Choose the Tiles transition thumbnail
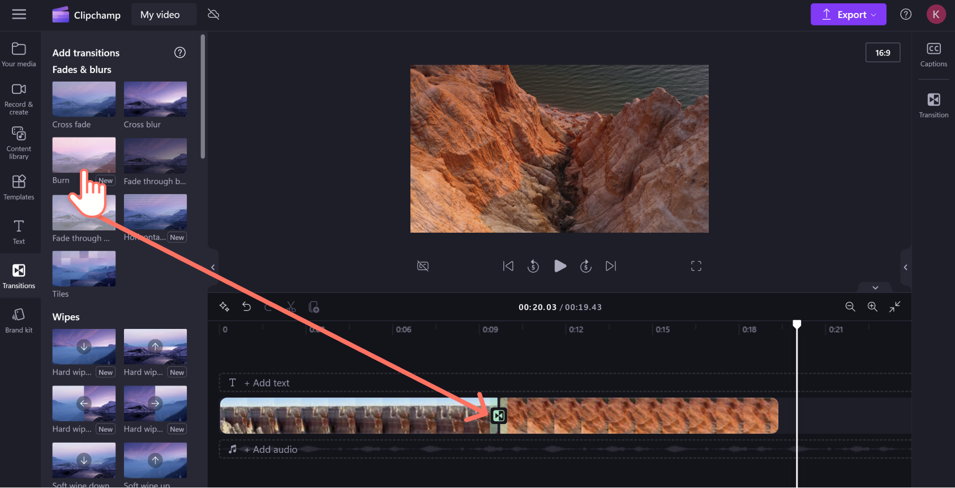This screenshot has height=488, width=955. click(x=84, y=268)
